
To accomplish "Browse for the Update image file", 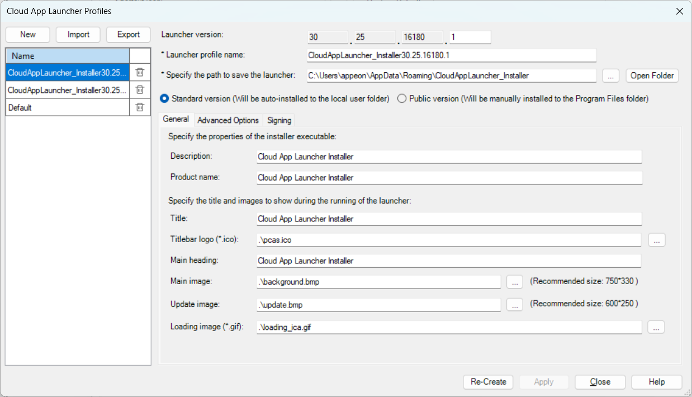I will [x=514, y=305].
